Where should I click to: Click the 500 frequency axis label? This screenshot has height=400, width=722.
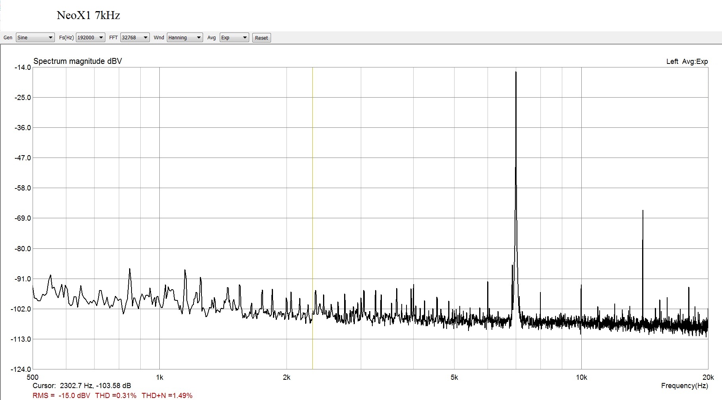click(x=33, y=377)
